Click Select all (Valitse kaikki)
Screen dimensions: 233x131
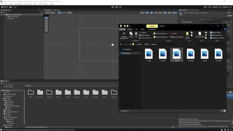[x=215, y=32]
